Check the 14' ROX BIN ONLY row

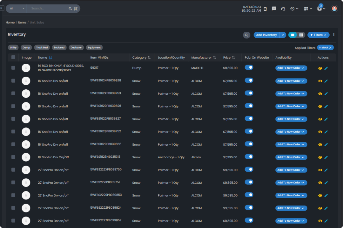(13, 68)
